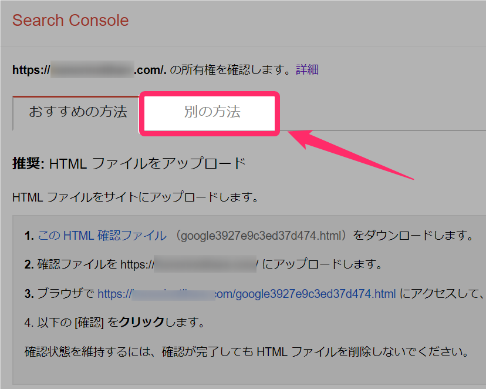
Task: Select step 2 確認ファイルを upload instruction text
Action: point(203,264)
